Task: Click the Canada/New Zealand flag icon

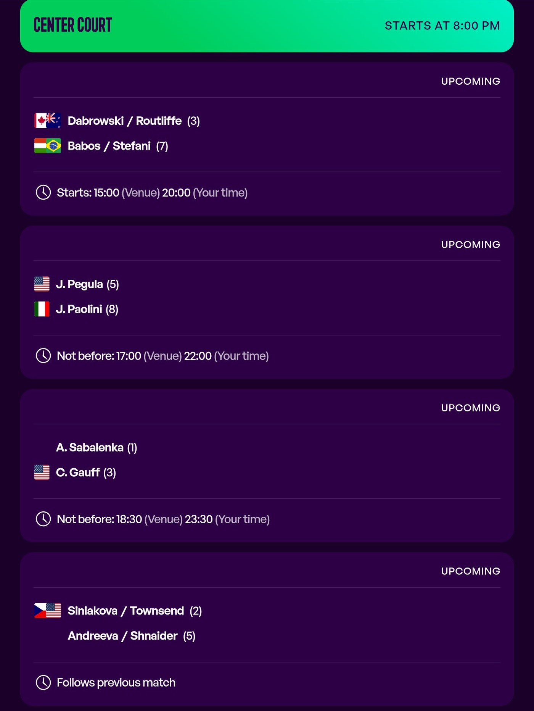Action: coord(48,121)
